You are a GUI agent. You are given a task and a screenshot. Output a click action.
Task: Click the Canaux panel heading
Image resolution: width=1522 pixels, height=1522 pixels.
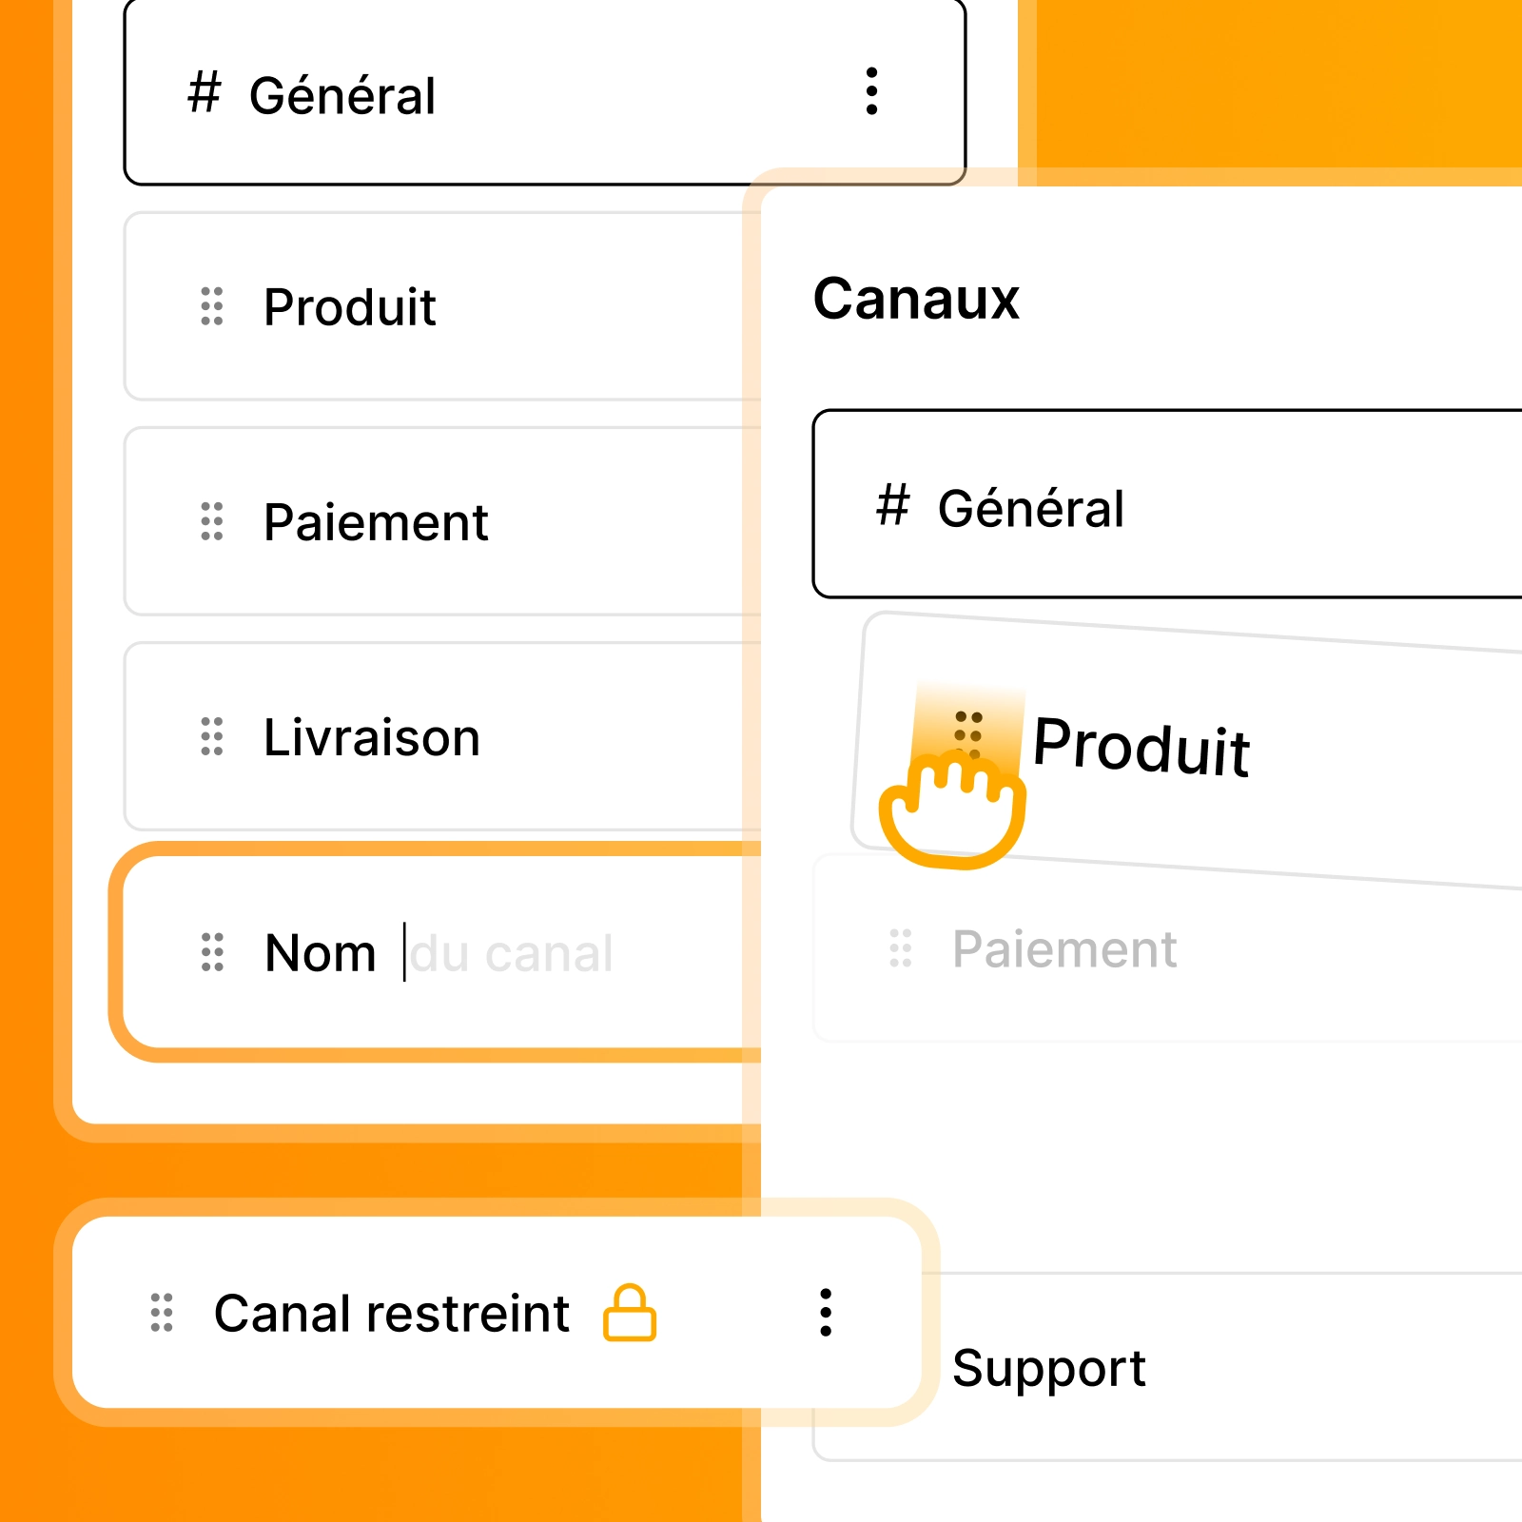point(916,299)
